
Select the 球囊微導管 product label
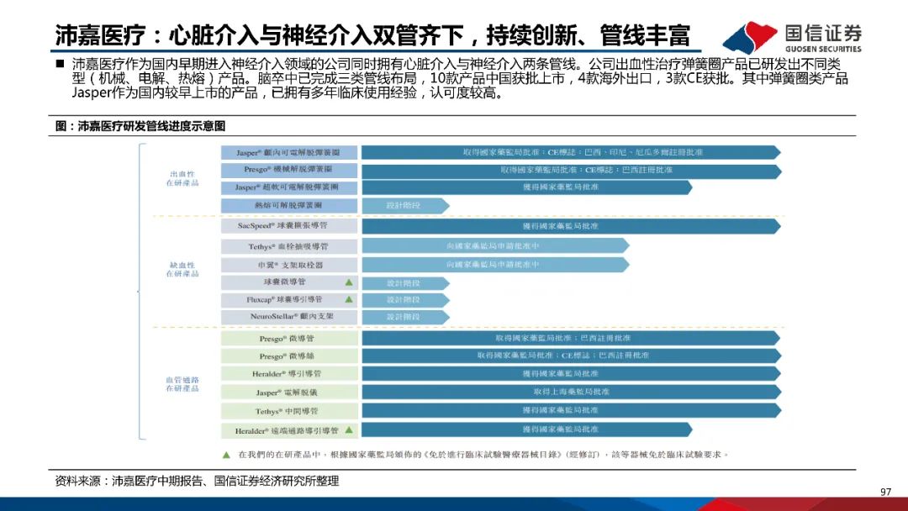click(289, 282)
